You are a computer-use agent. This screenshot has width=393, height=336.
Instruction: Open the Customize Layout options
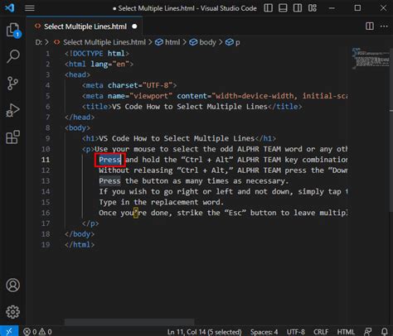(313, 8)
